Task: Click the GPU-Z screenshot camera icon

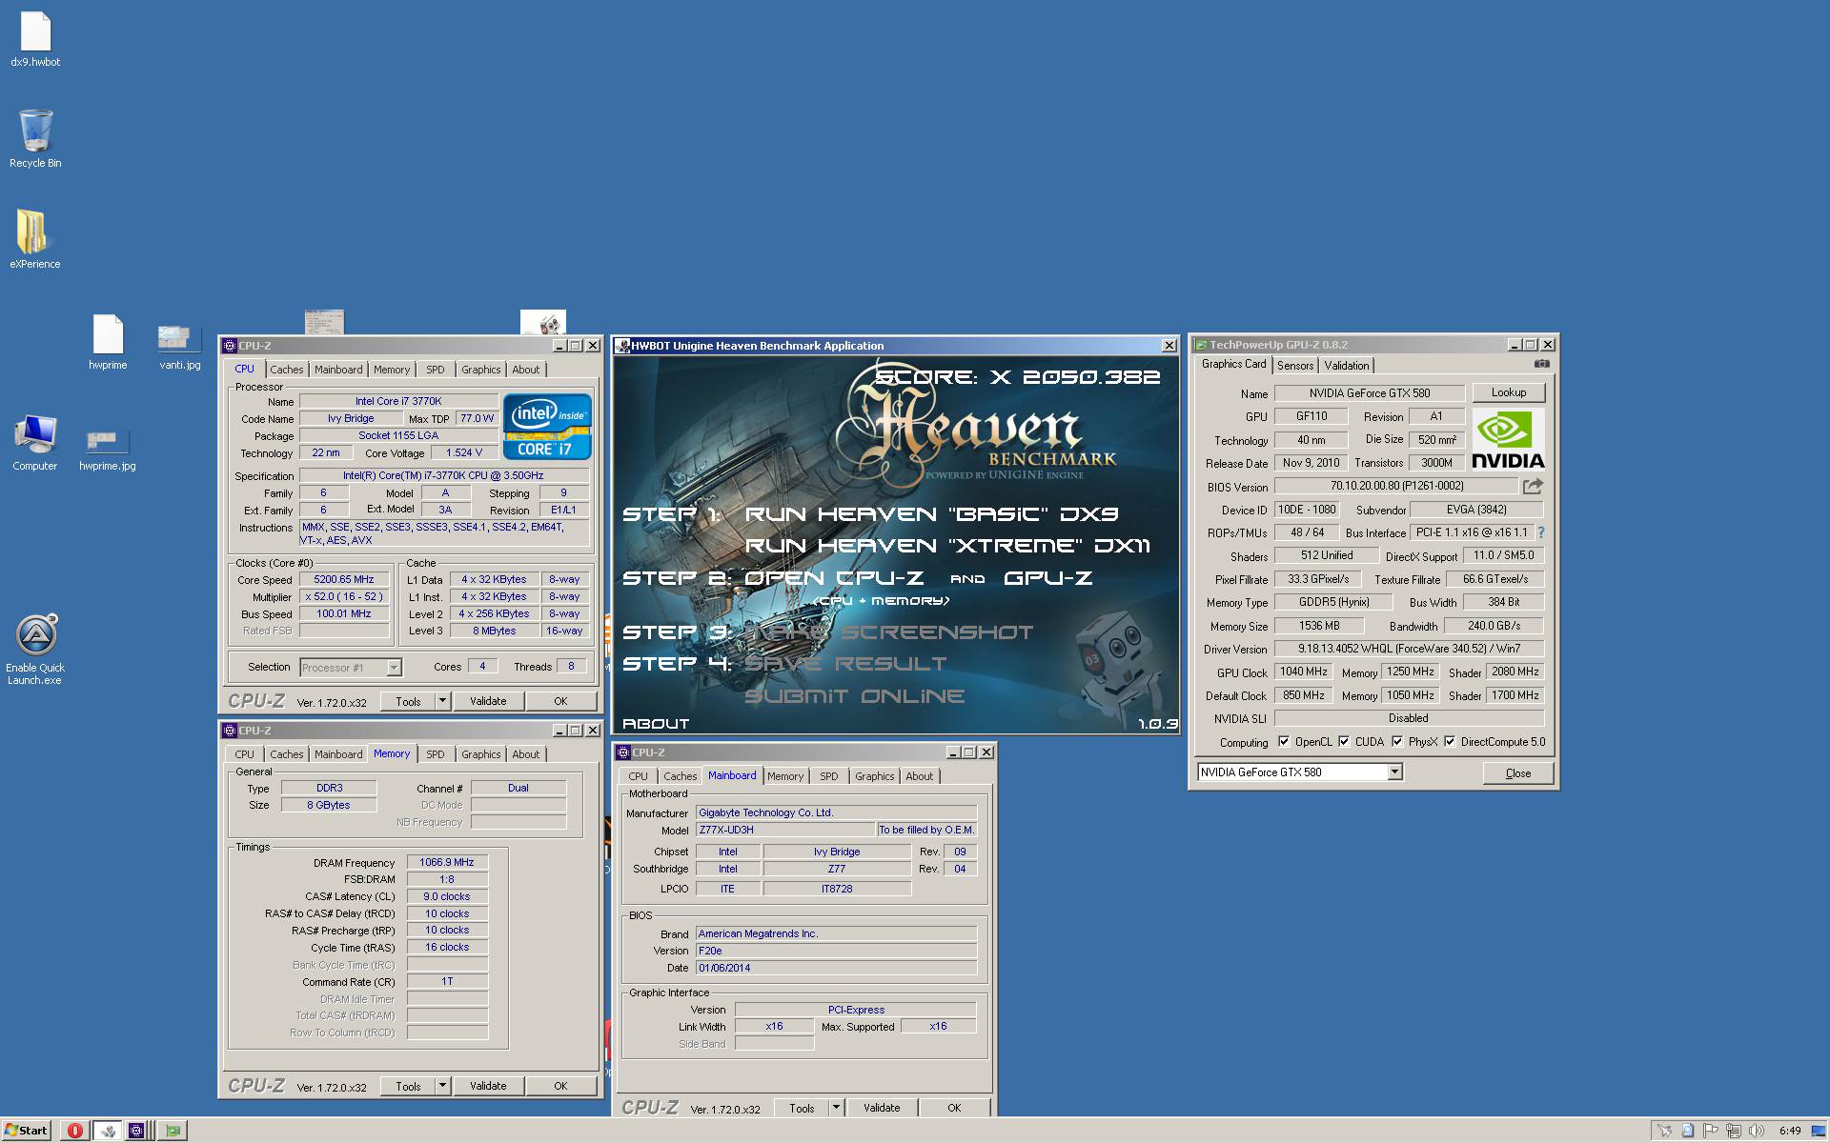Action: [x=1542, y=364]
